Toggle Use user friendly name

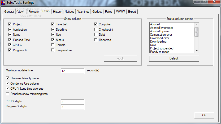pyautogui.click(x=7, y=78)
